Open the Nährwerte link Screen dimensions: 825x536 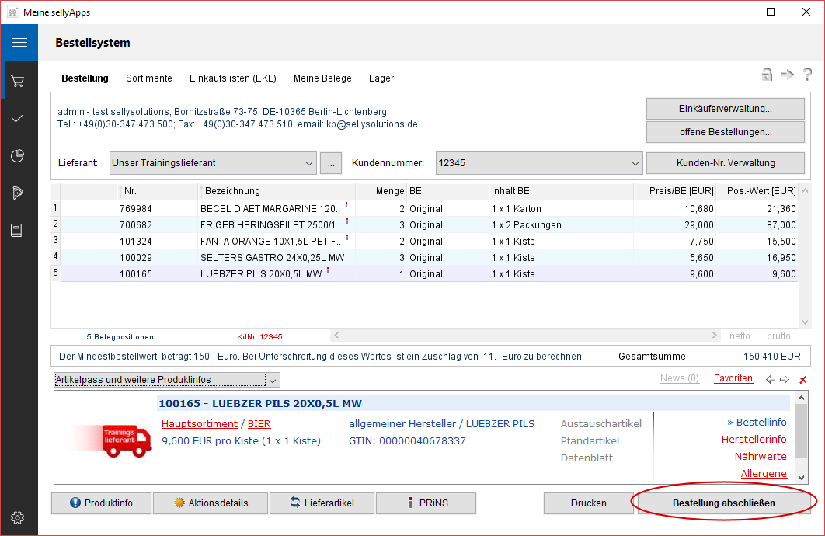click(x=762, y=456)
